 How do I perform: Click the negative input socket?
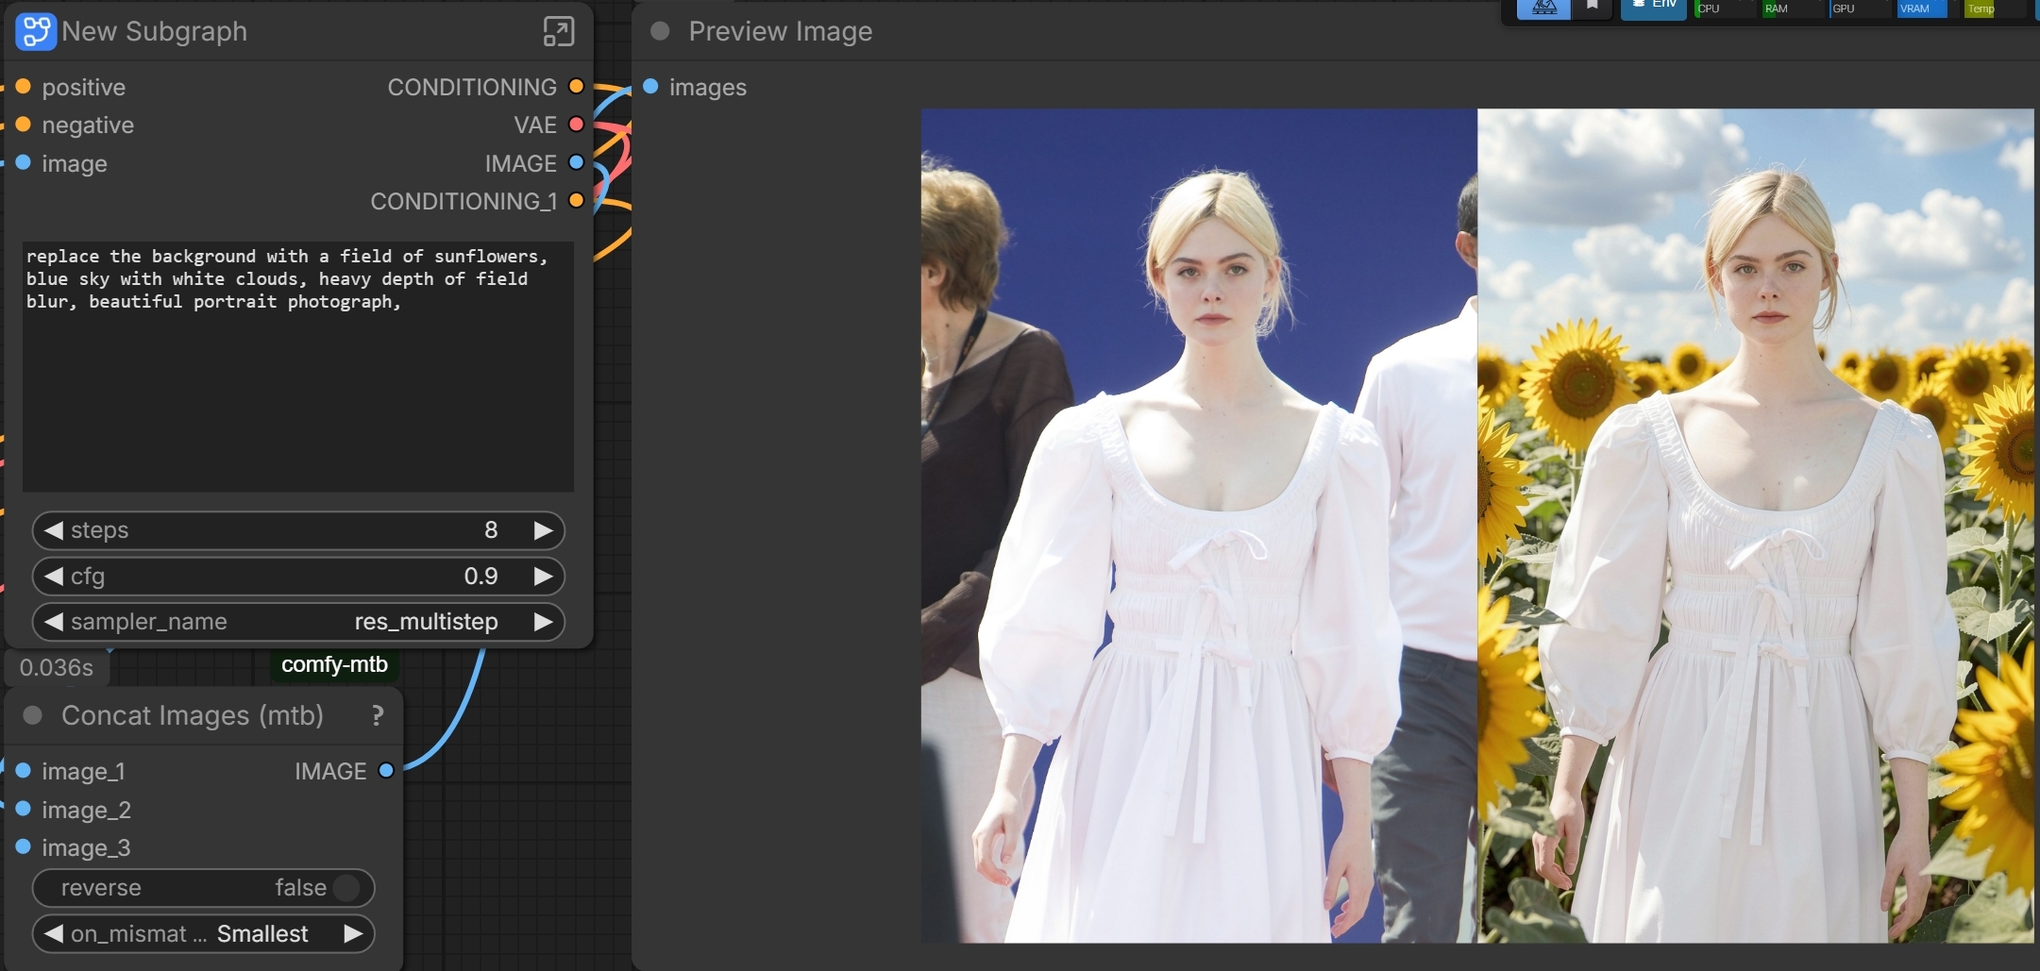pos(24,125)
